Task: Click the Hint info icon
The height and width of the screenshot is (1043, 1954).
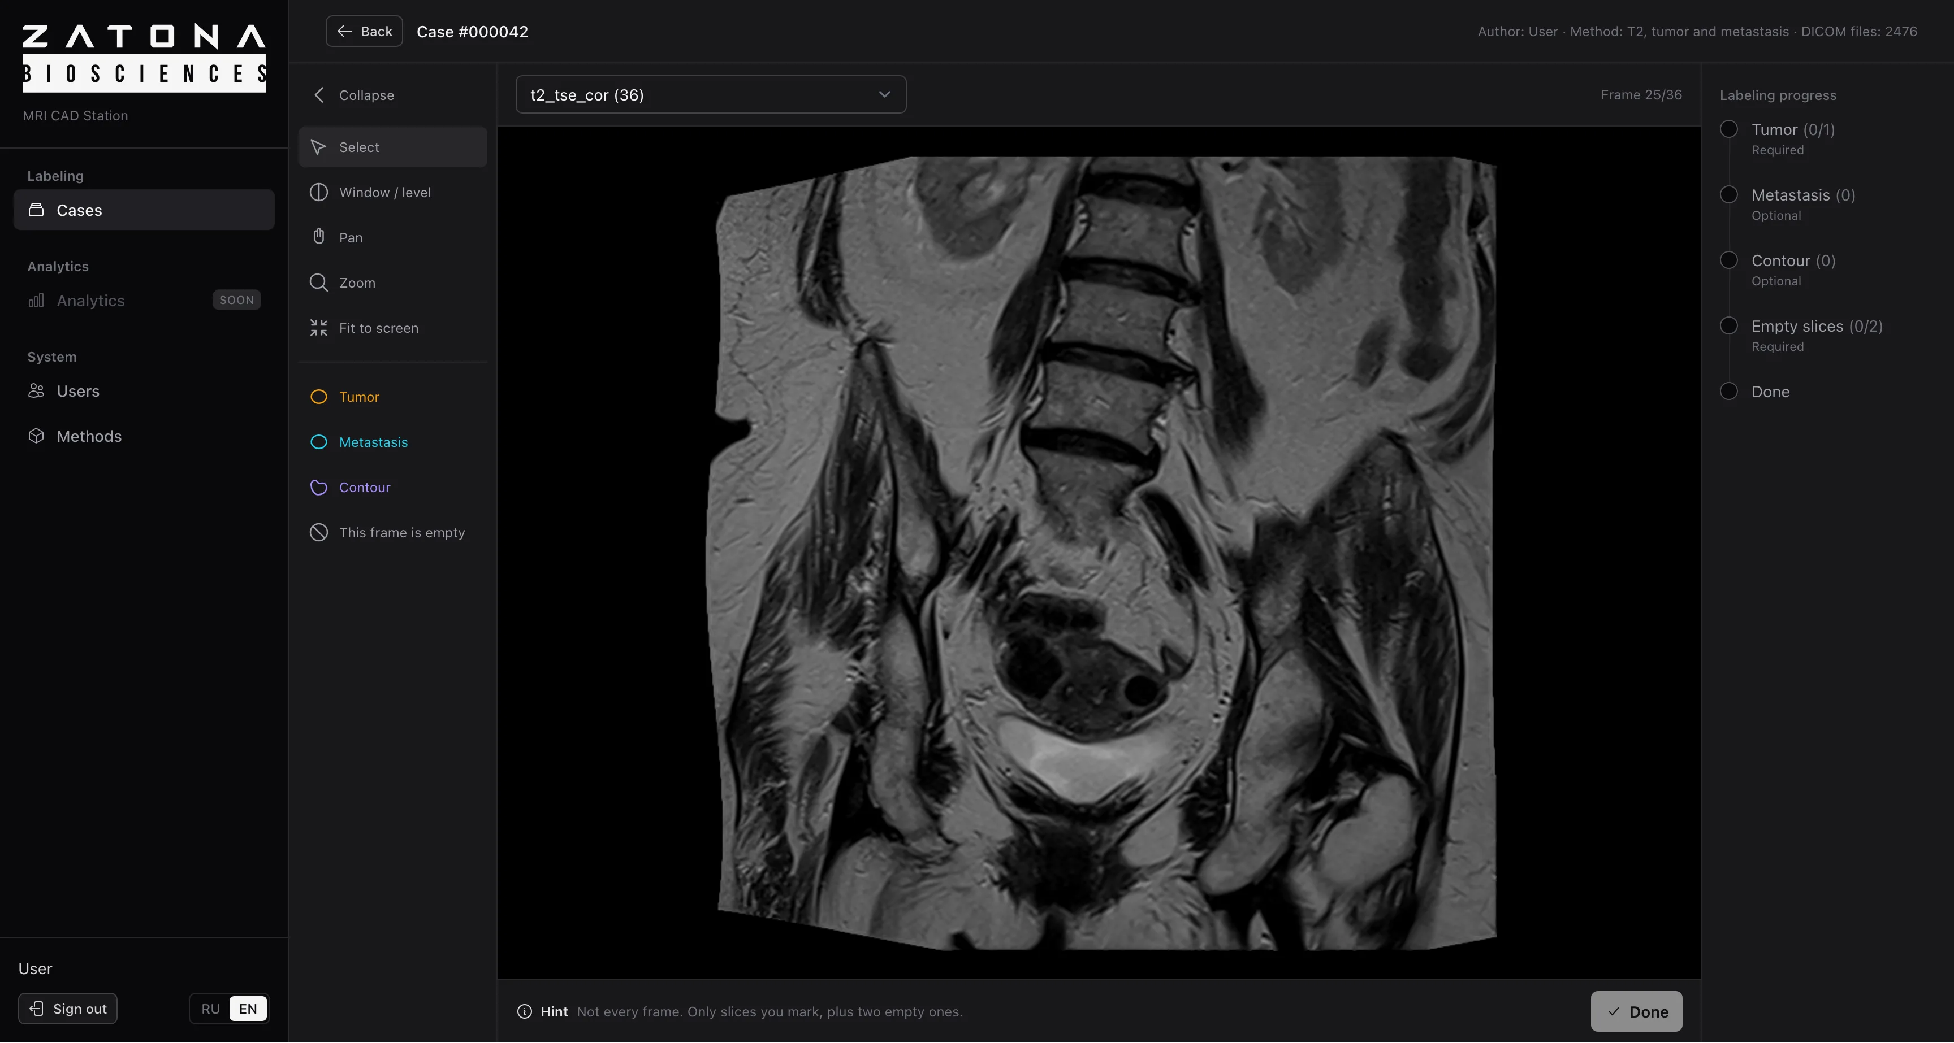Action: [x=524, y=1012]
